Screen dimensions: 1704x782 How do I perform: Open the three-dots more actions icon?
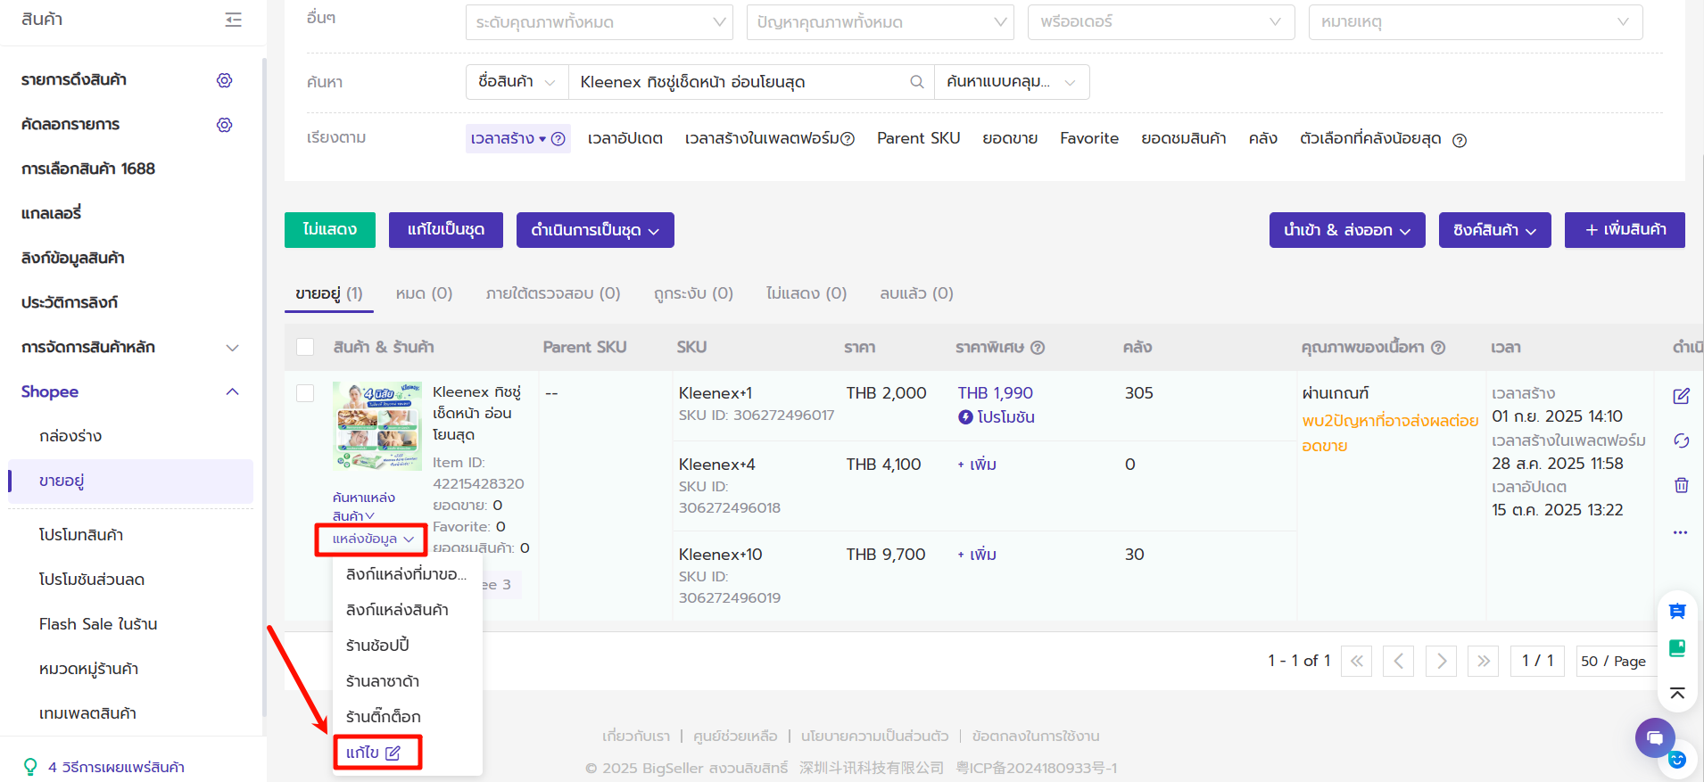[1681, 532]
